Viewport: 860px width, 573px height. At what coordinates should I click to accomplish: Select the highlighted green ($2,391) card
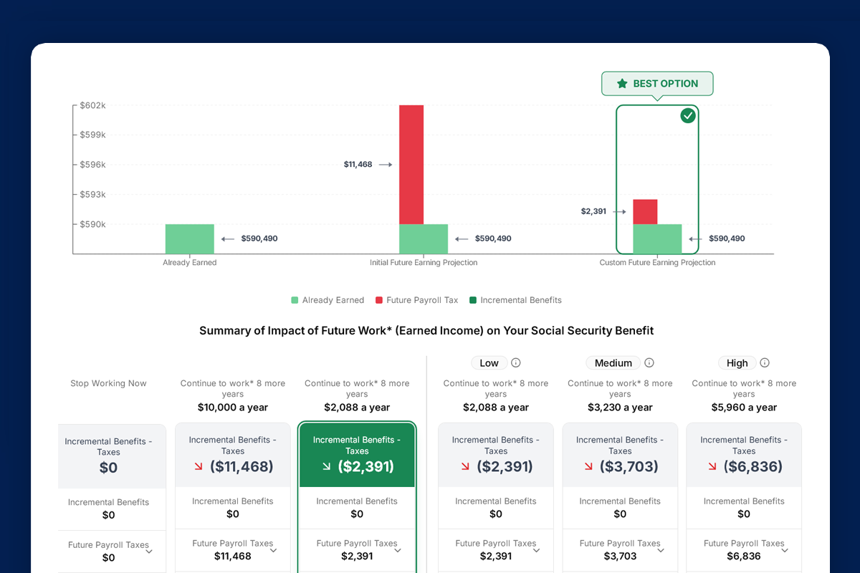pyautogui.click(x=357, y=456)
